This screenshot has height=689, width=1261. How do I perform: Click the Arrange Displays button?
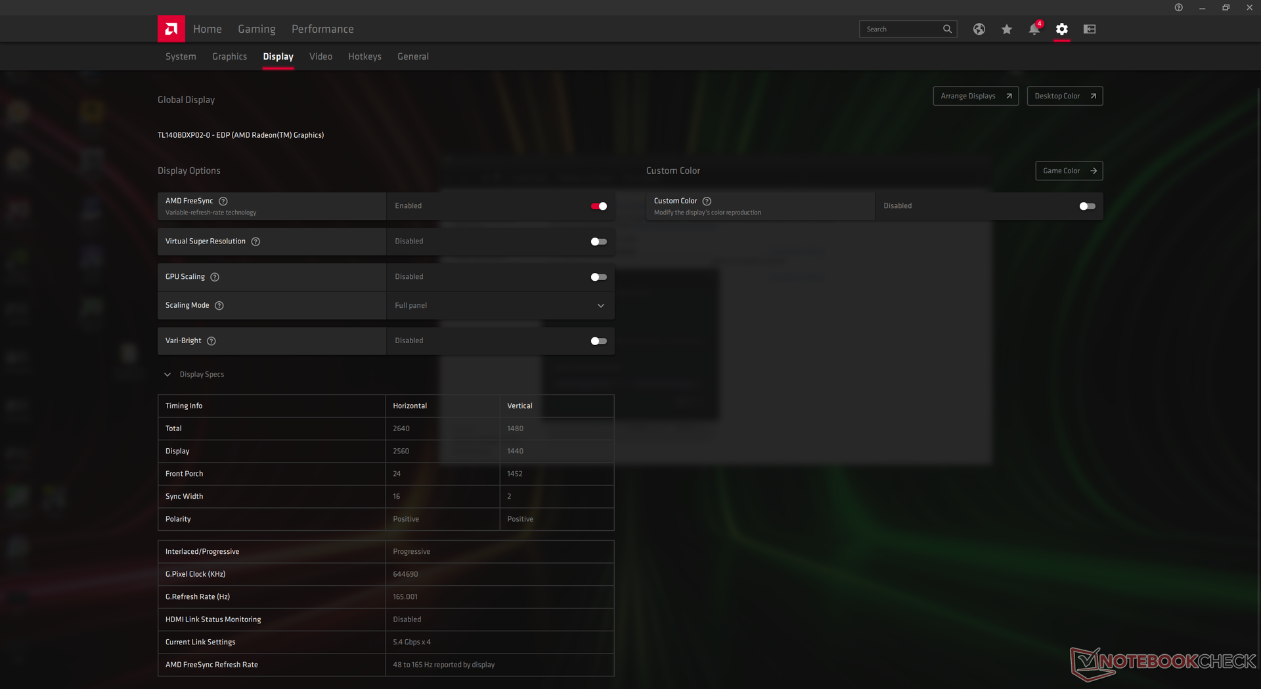click(976, 96)
